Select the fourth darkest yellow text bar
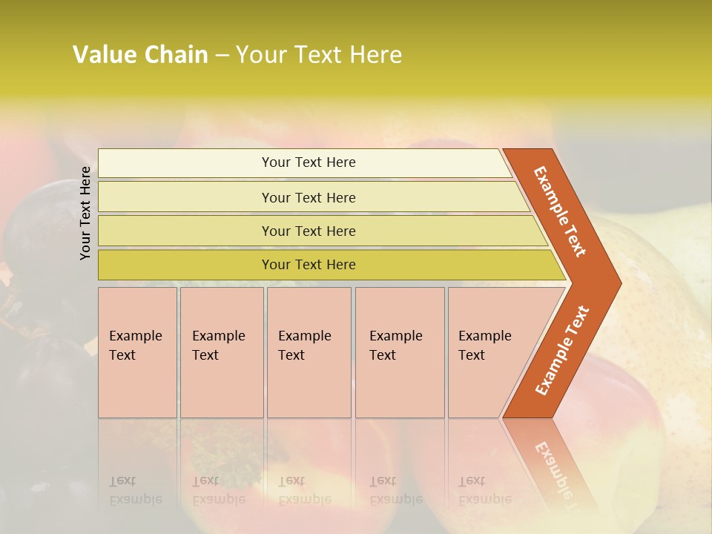This screenshot has height=534, width=712. click(308, 265)
